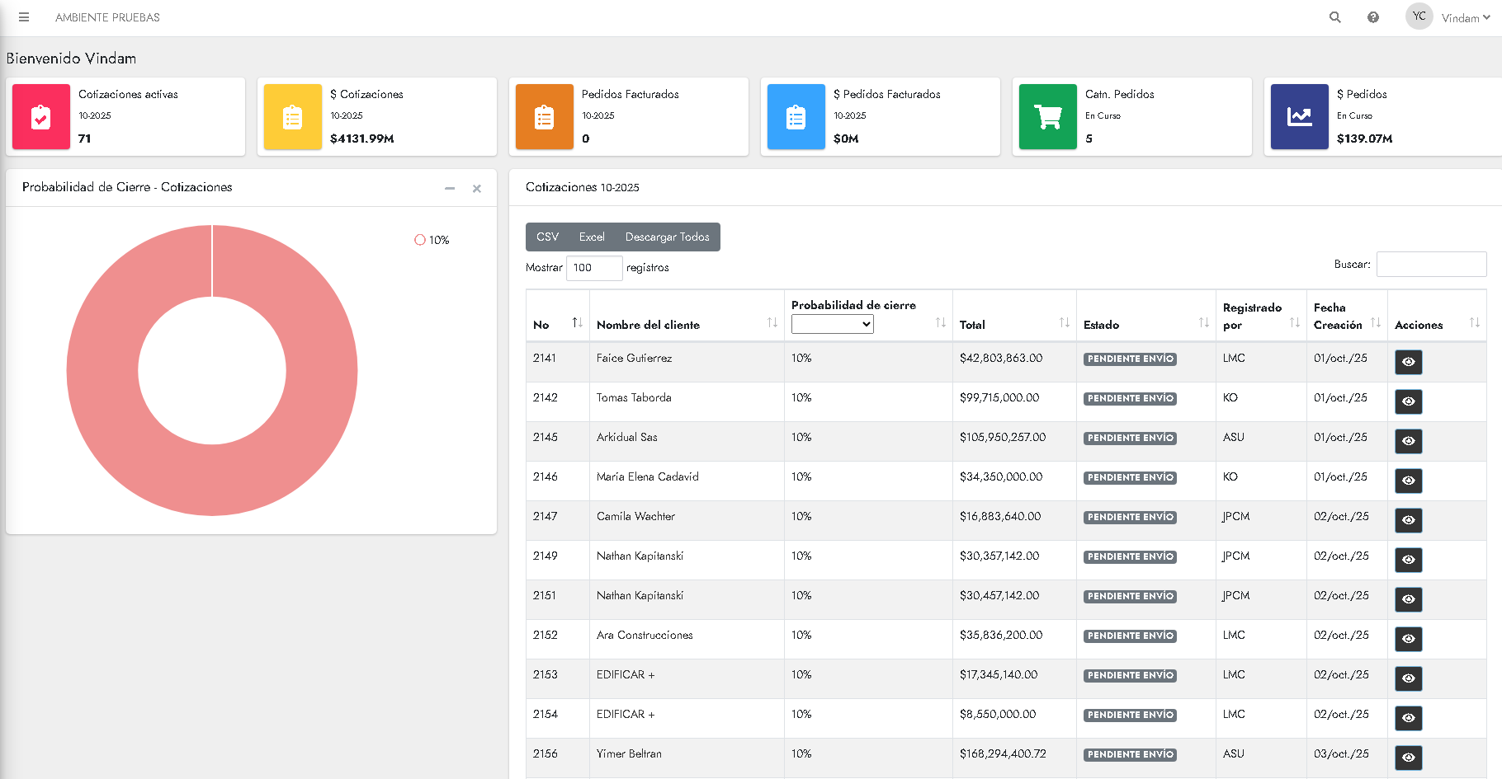Open the hamburger sidebar menu
1502x779 pixels.
(24, 17)
